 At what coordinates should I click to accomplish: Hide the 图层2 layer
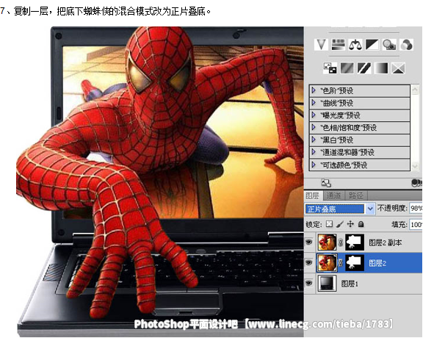coord(308,262)
